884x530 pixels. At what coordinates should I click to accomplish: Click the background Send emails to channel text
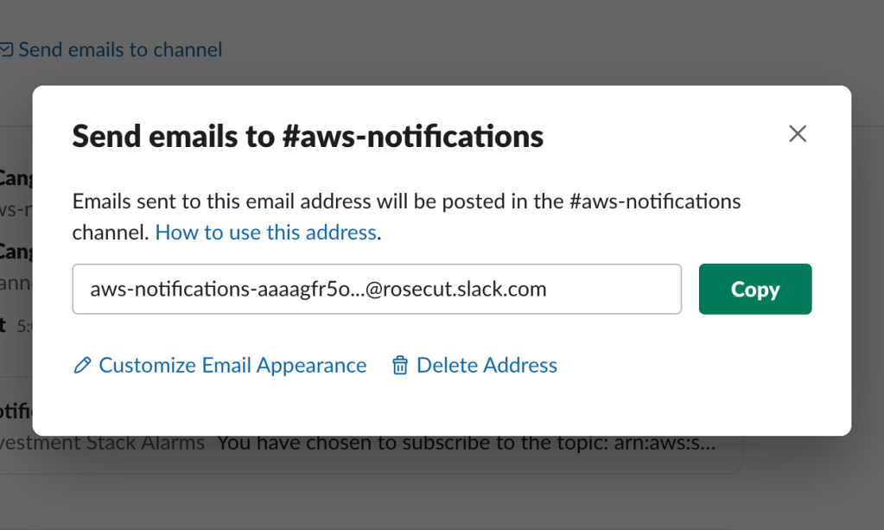(120, 50)
